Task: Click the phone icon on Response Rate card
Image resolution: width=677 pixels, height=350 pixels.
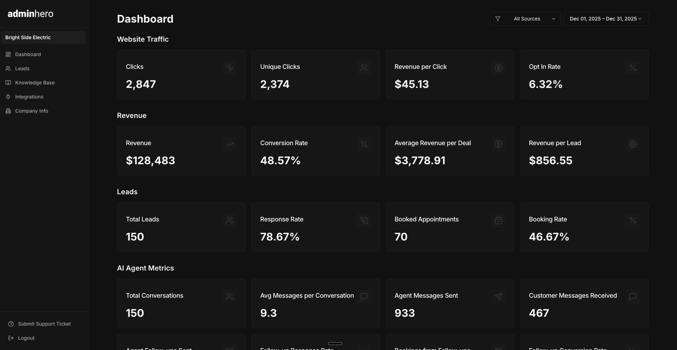Action: [364, 220]
